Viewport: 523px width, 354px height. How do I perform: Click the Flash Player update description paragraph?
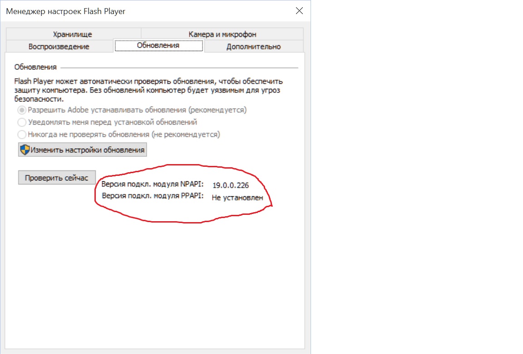coord(148,90)
